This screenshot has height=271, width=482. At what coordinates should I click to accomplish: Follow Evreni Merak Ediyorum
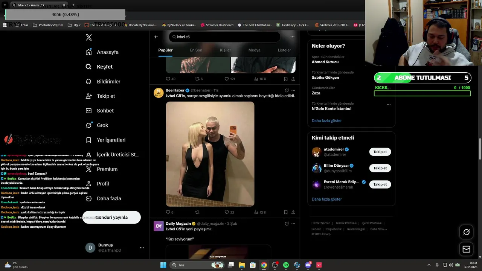(380, 184)
